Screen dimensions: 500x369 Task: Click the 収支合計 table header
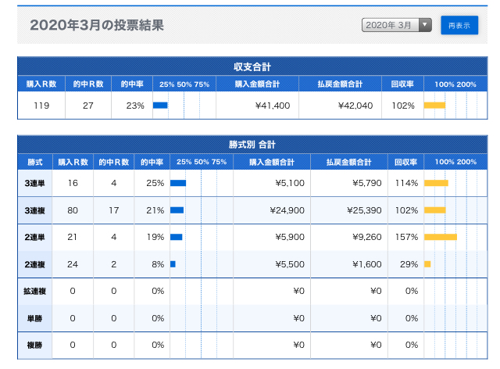click(252, 66)
